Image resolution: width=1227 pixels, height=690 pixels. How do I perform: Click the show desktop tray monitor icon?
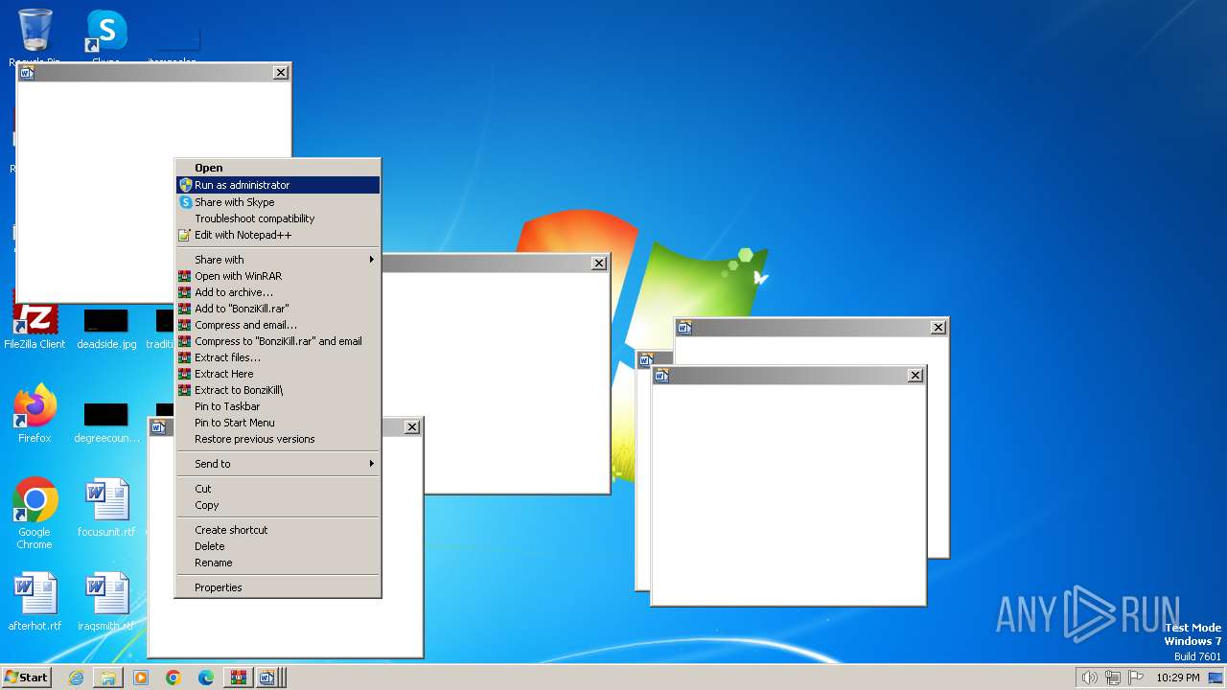point(1215,678)
